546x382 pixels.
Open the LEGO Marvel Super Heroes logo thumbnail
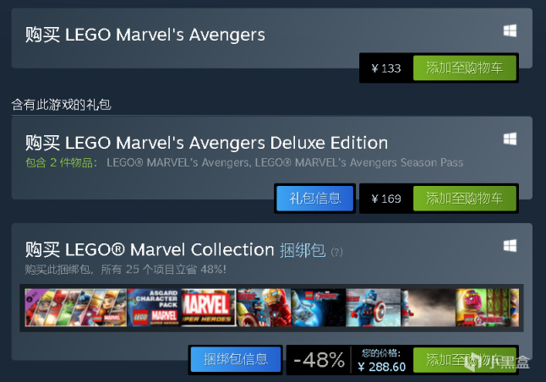207,308
